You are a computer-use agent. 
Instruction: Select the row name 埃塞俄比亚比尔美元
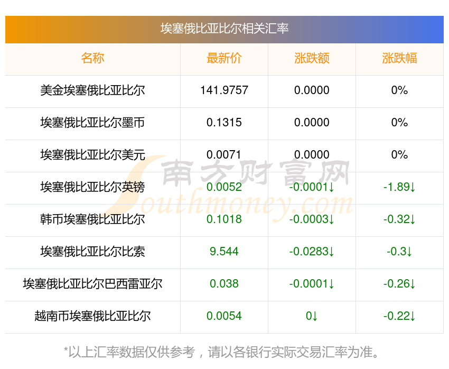click(92, 155)
